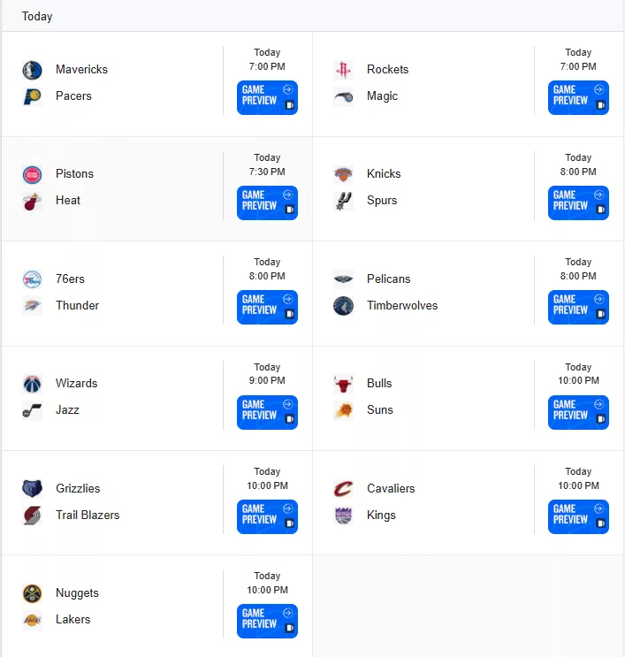
Task: Click the Knicks basketball logo
Action: pos(343,175)
